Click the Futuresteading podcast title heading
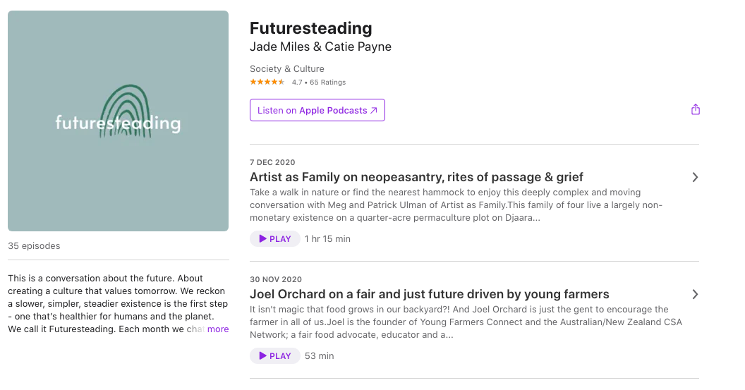 coord(310,28)
